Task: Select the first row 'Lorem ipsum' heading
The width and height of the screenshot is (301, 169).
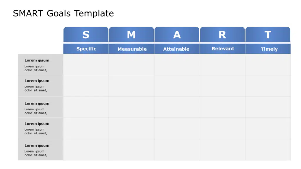Action: 37,60
